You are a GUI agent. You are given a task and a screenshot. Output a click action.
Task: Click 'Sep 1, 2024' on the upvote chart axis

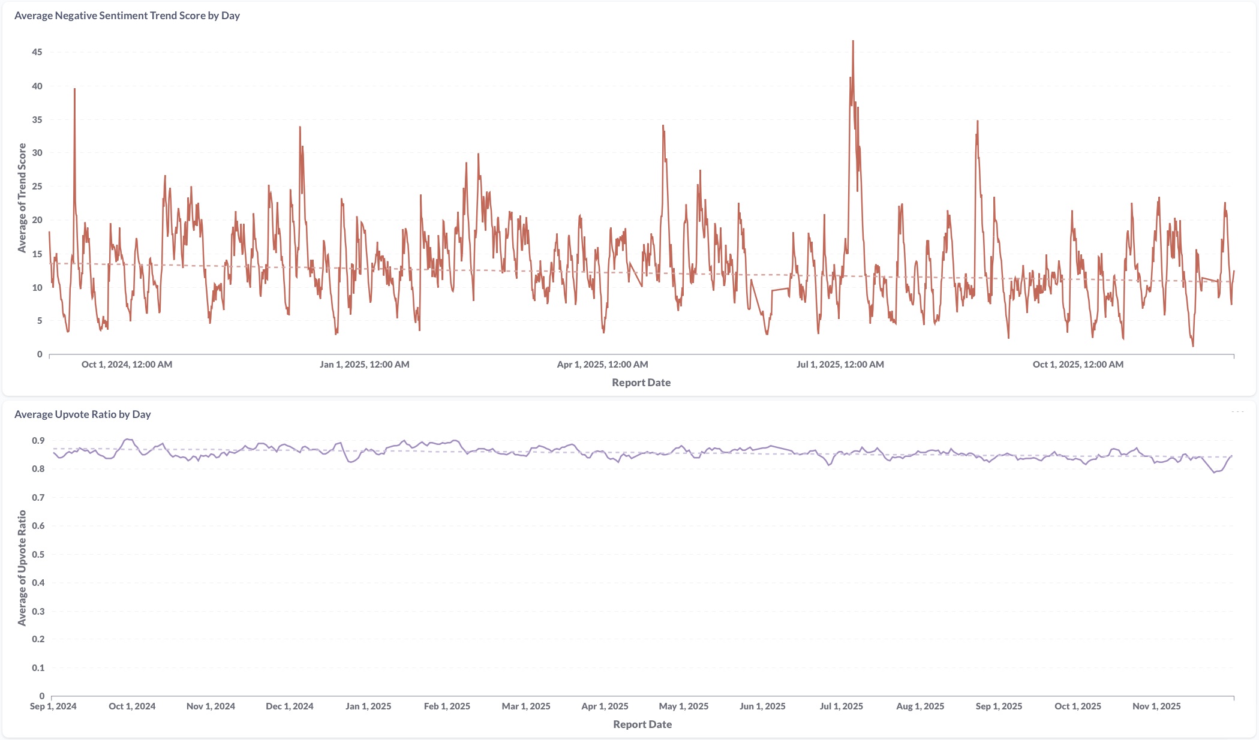pyautogui.click(x=53, y=706)
